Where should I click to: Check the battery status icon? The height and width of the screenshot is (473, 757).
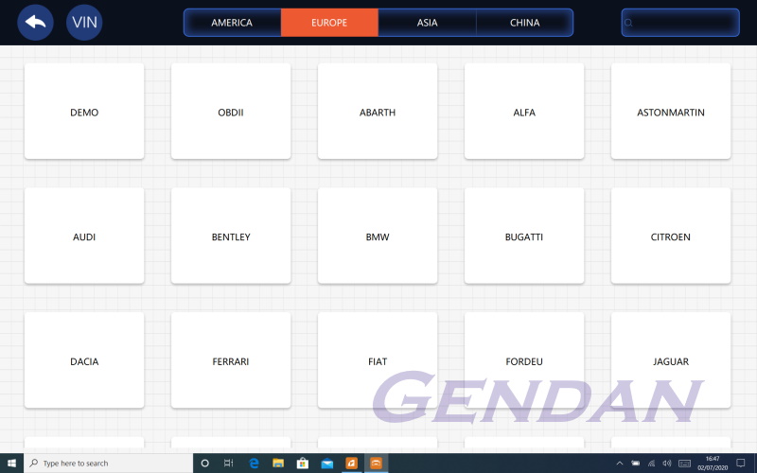coord(636,464)
